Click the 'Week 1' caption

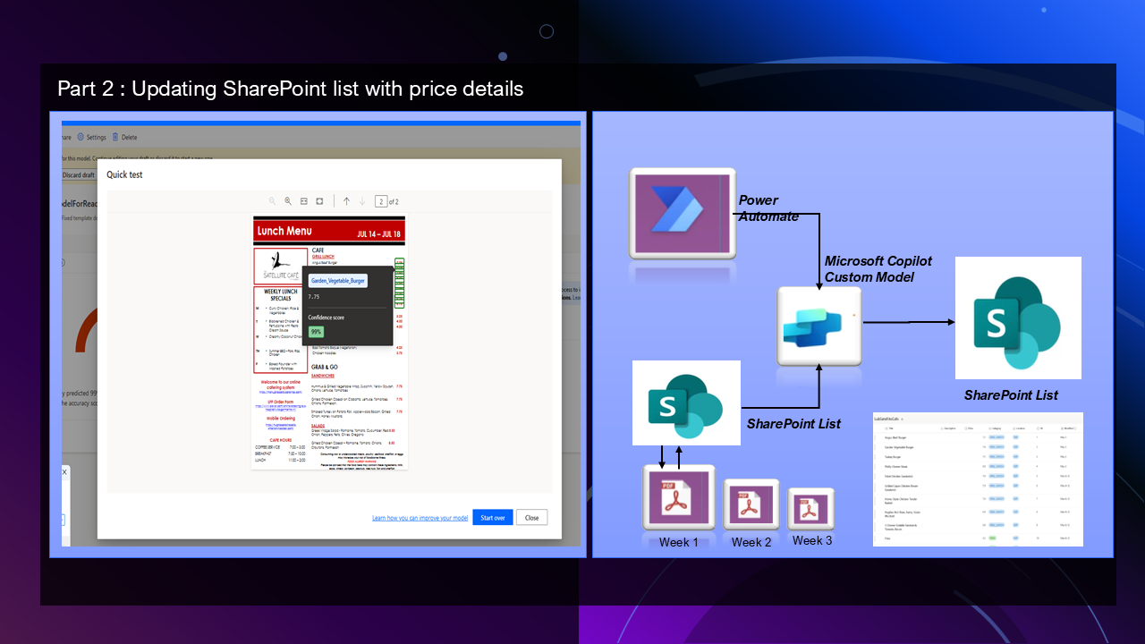[x=679, y=542]
